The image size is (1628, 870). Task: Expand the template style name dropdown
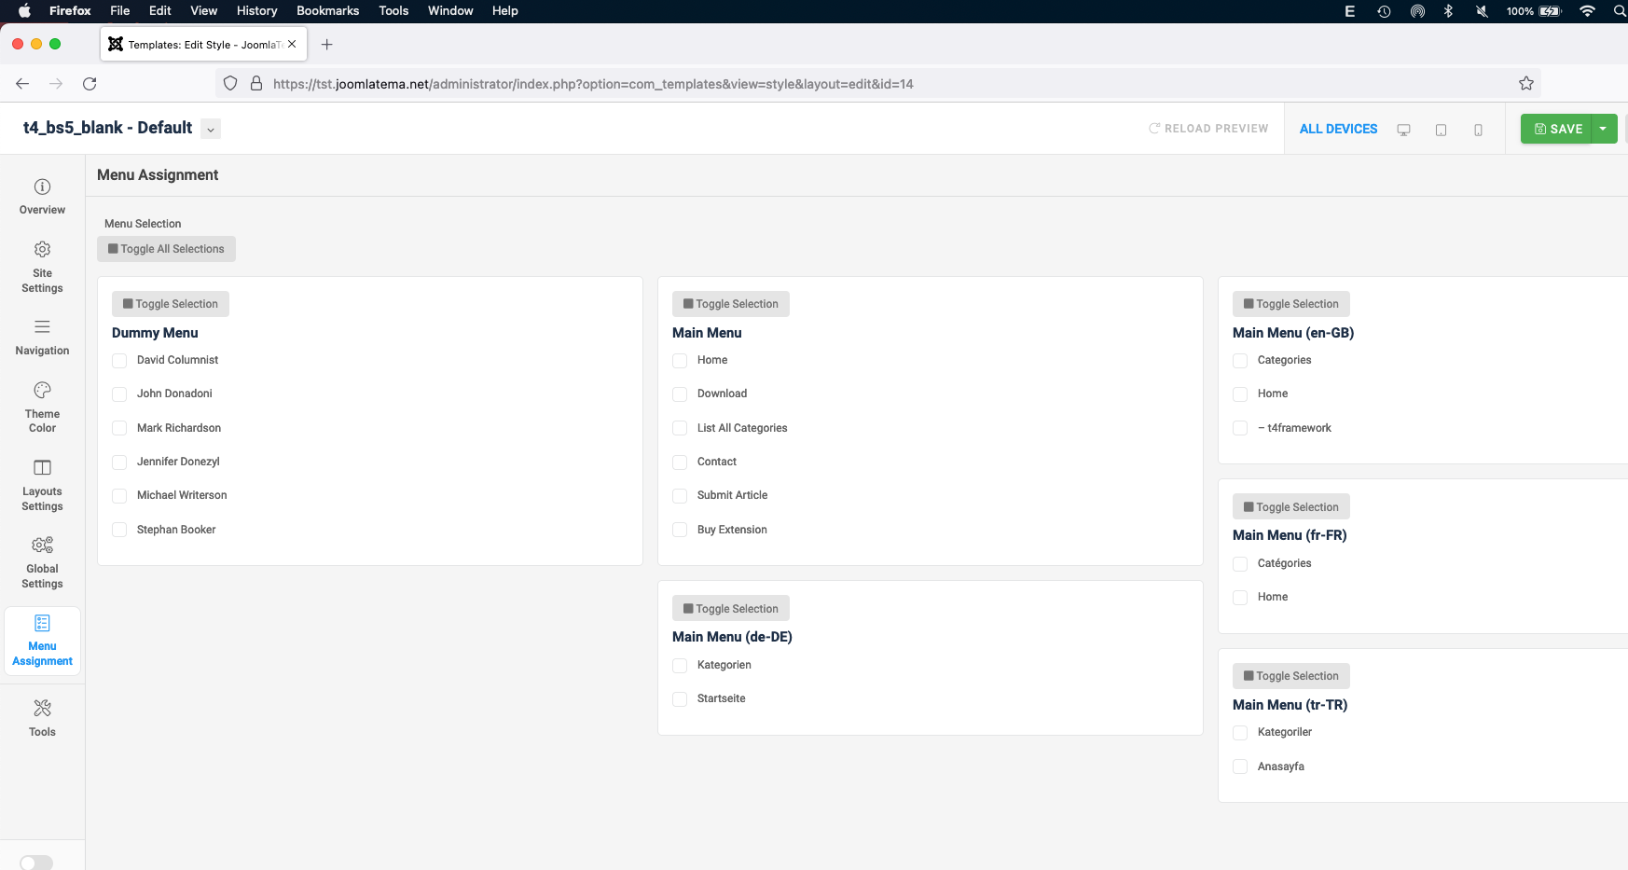point(212,130)
